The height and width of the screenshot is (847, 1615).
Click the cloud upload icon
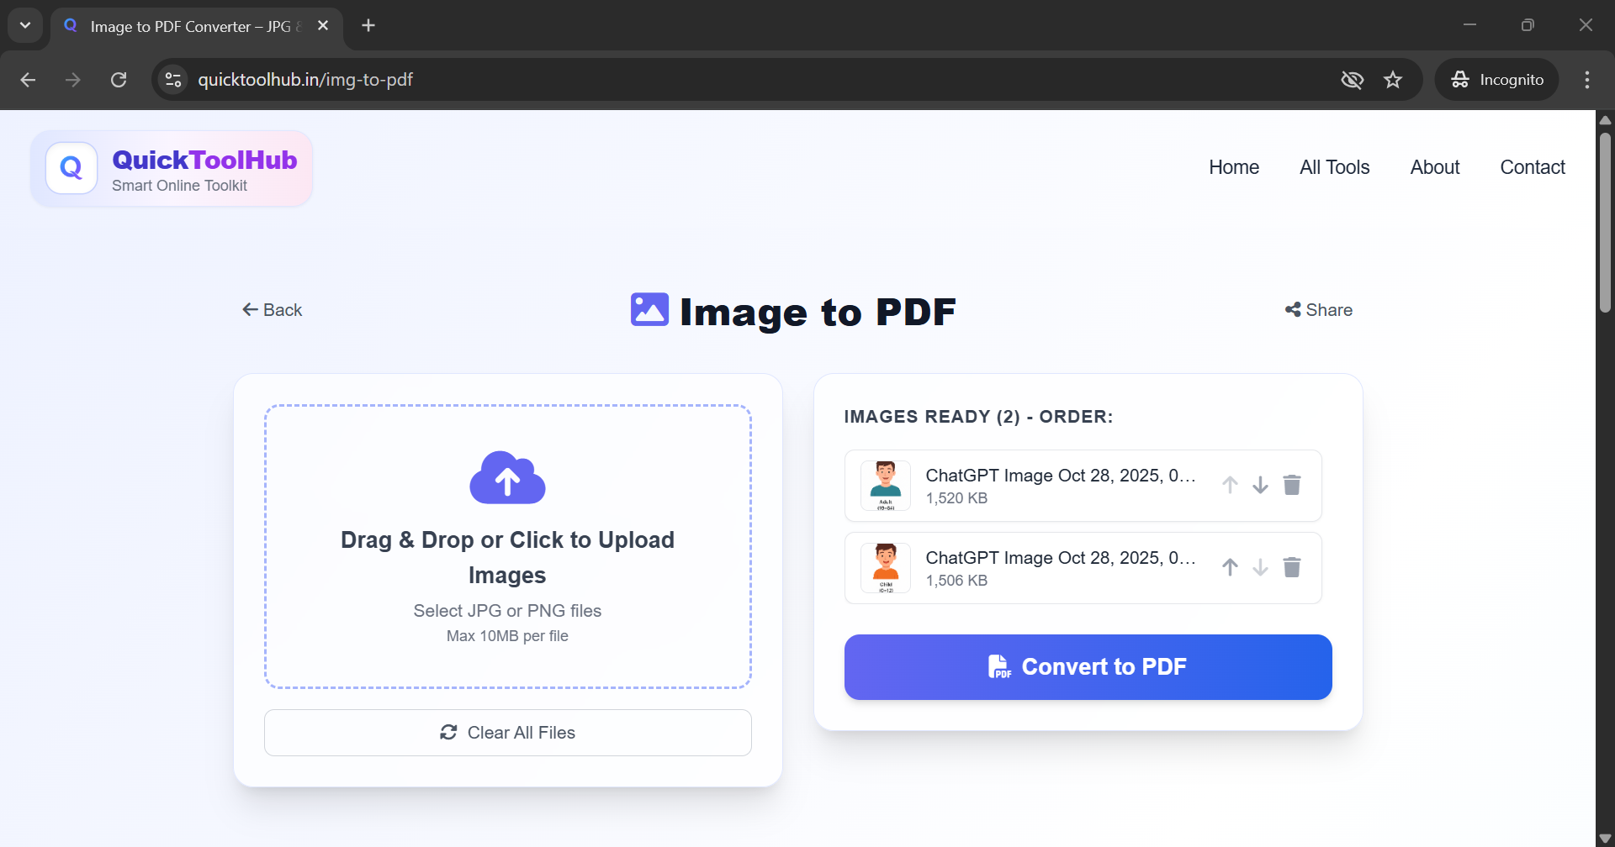click(x=507, y=477)
